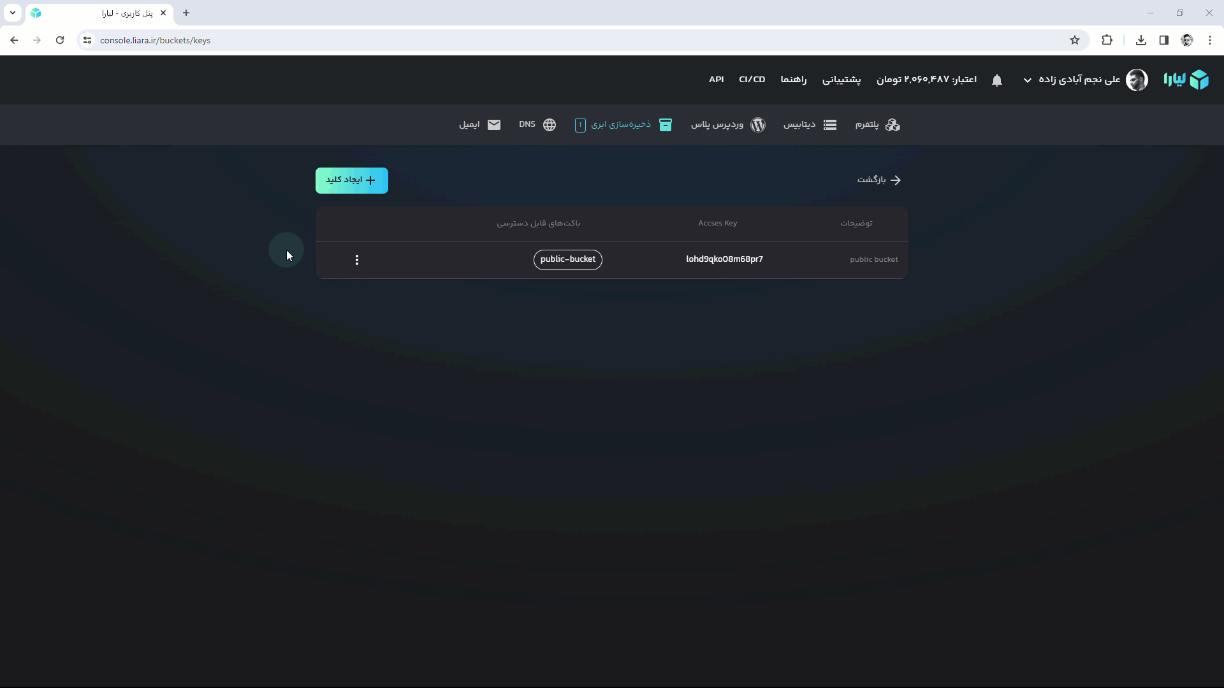Select the database stack icon

point(830,125)
